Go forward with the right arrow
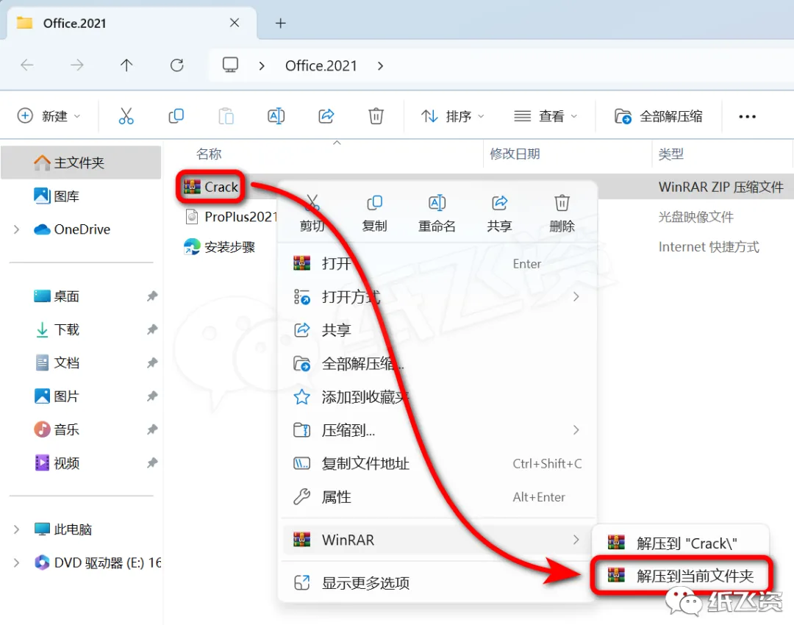Screen dimensions: 794x625 (x=77, y=65)
